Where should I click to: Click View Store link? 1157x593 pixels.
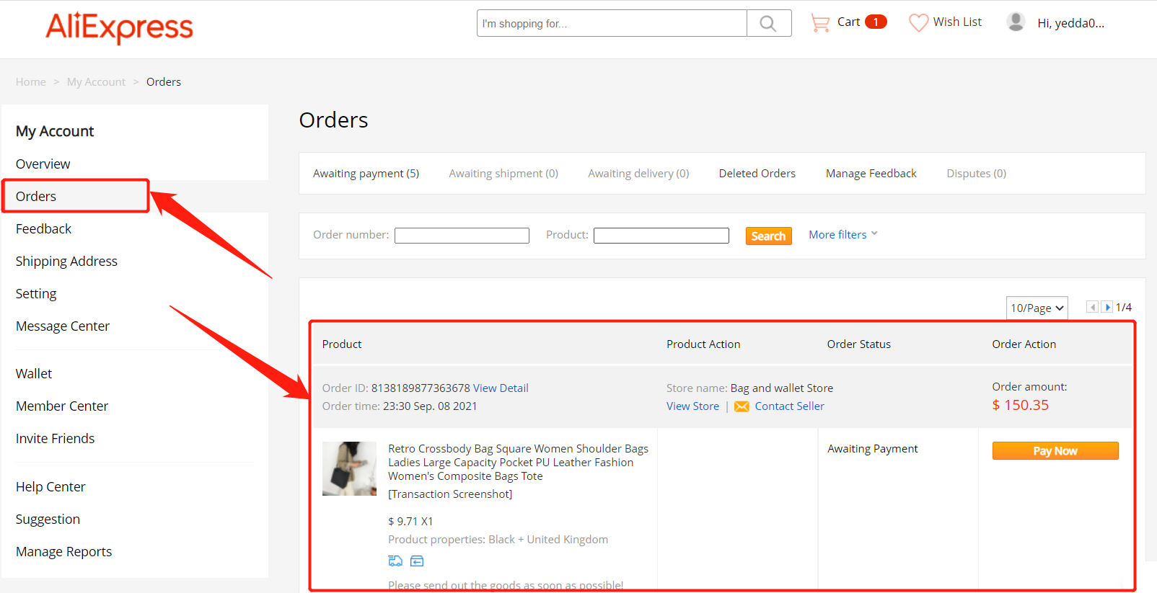pos(692,406)
